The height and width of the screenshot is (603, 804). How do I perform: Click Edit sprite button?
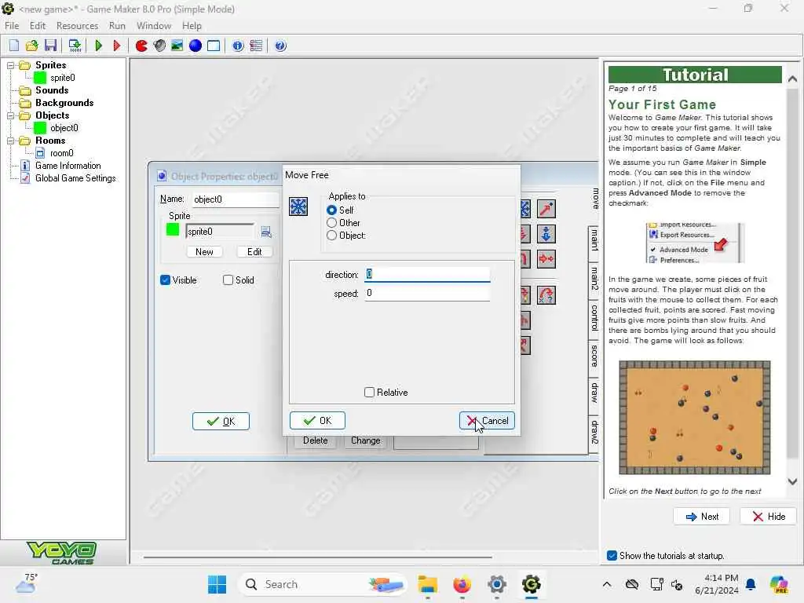(254, 252)
